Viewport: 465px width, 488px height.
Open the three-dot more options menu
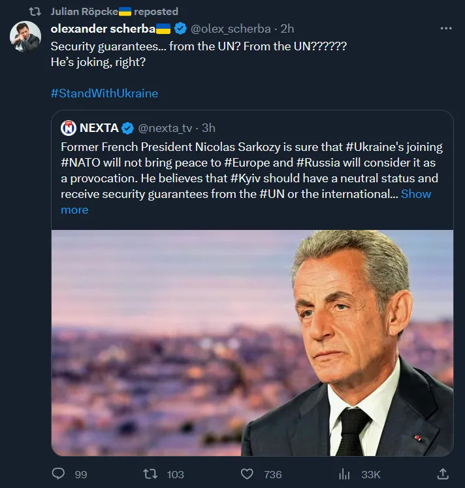[x=446, y=28]
